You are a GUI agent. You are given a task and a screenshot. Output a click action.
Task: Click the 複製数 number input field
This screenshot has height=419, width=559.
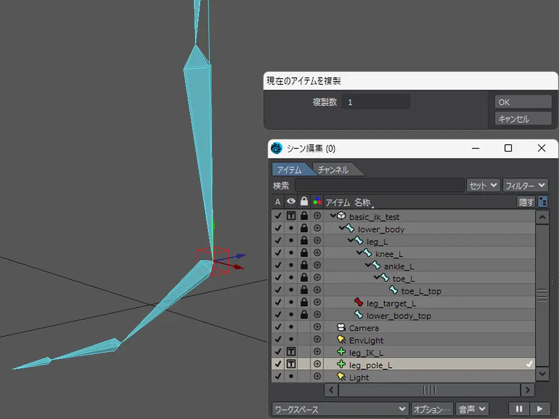point(376,102)
